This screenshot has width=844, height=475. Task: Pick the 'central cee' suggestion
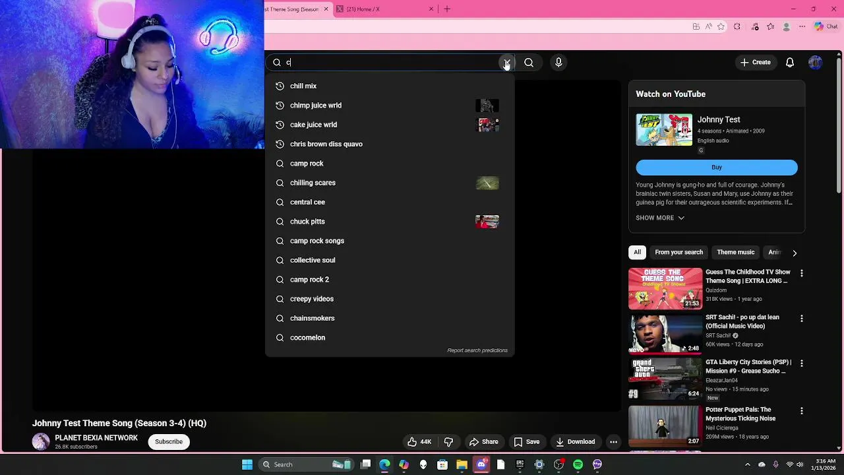[x=389, y=202]
